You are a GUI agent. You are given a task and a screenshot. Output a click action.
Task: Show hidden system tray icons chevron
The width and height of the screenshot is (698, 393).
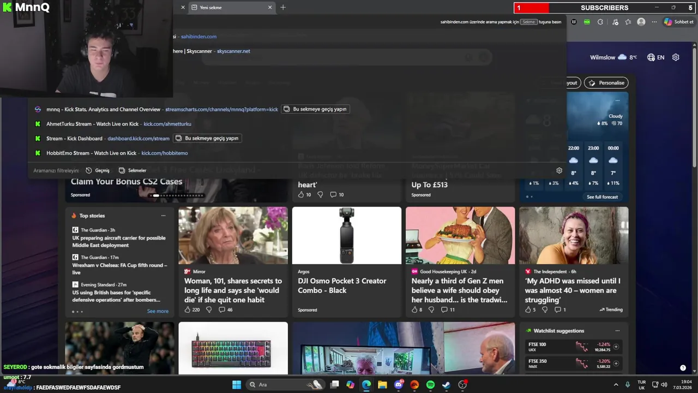[616, 385]
